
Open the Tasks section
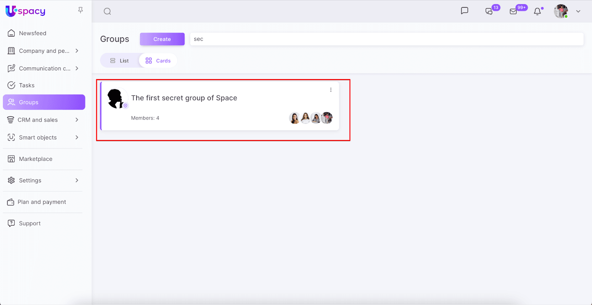pyautogui.click(x=27, y=85)
